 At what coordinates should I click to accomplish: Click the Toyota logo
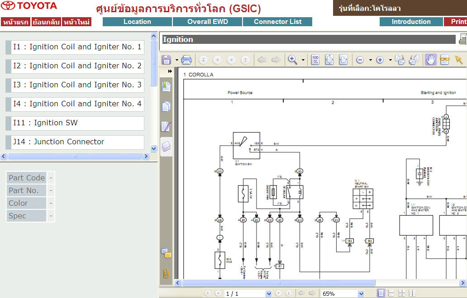29,6
